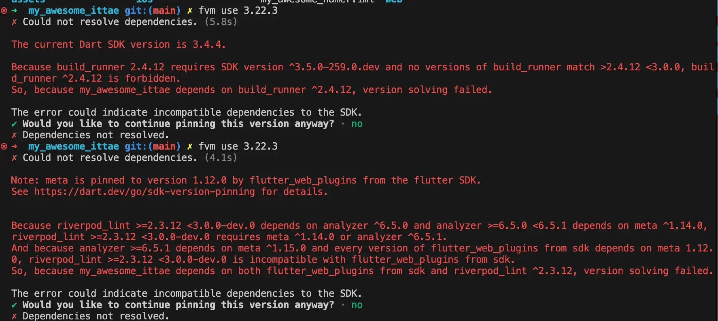Click the green checkmark beside the first pinning prompt
The width and height of the screenshot is (718, 321).
click(14, 124)
